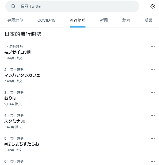Open more options for スタミナ30 trend
The width and height of the screenshot is (159, 165).
tap(153, 116)
